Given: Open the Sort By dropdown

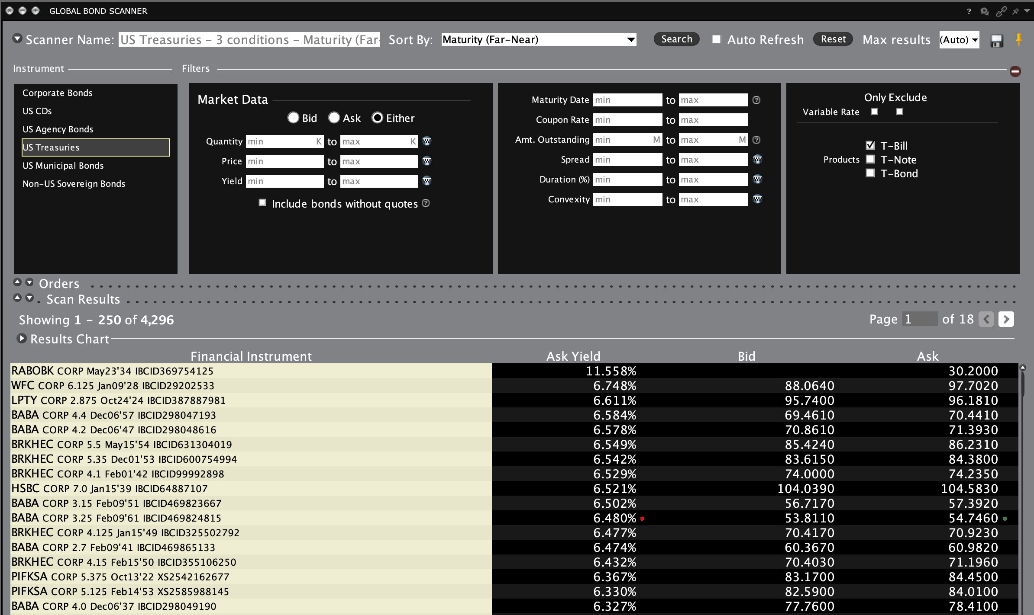Looking at the screenshot, I should tap(631, 40).
